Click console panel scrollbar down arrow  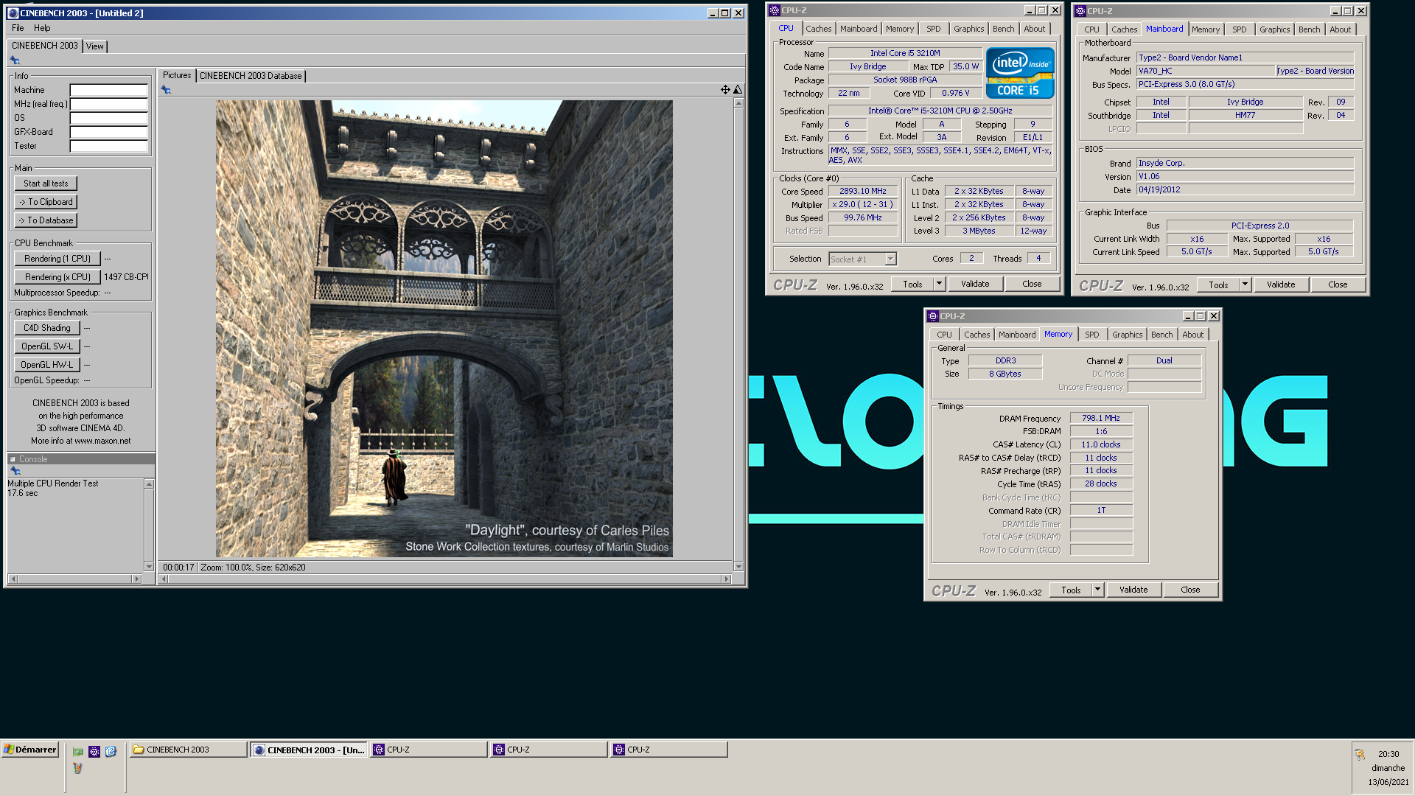point(149,567)
